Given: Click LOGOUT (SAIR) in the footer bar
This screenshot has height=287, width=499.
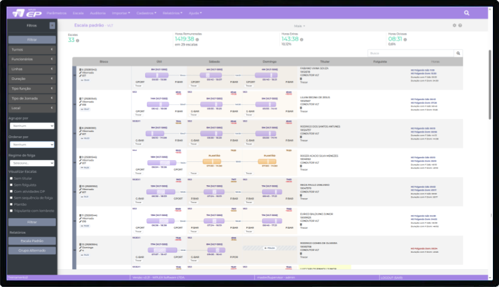Looking at the screenshot, I should point(391,278).
